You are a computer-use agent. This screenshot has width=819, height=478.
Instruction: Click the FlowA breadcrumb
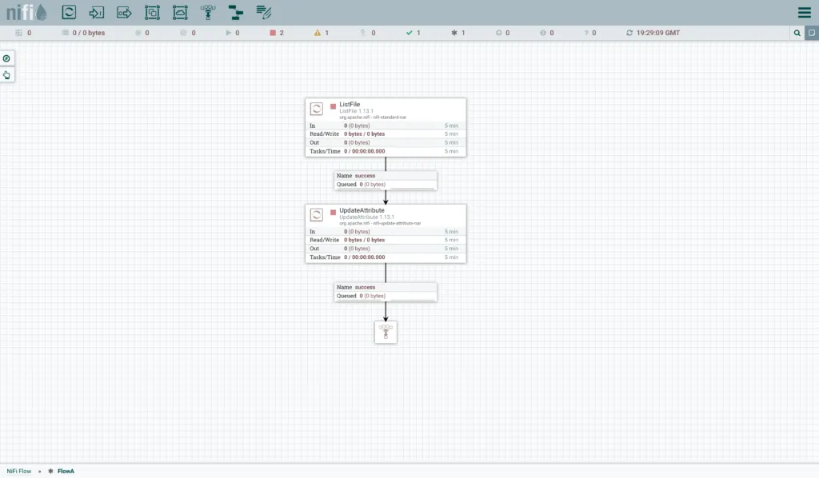66,472
